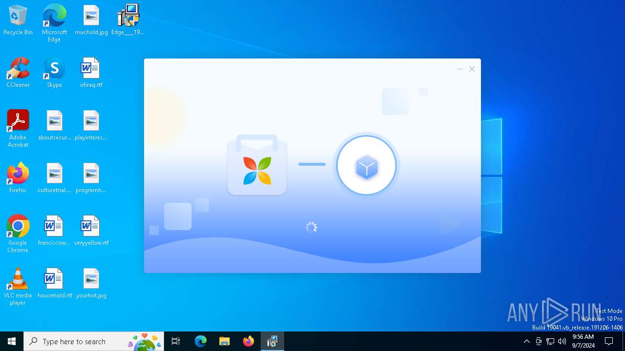Select the veryyellow.rtf document icon
This screenshot has height=351, width=625.
point(91,231)
